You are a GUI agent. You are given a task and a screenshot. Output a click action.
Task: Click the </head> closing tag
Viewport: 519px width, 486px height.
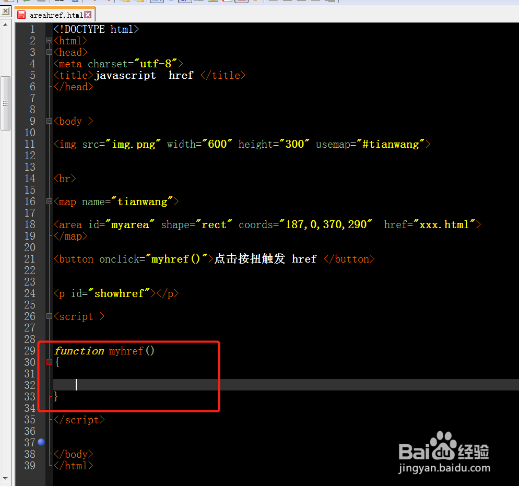coord(74,87)
